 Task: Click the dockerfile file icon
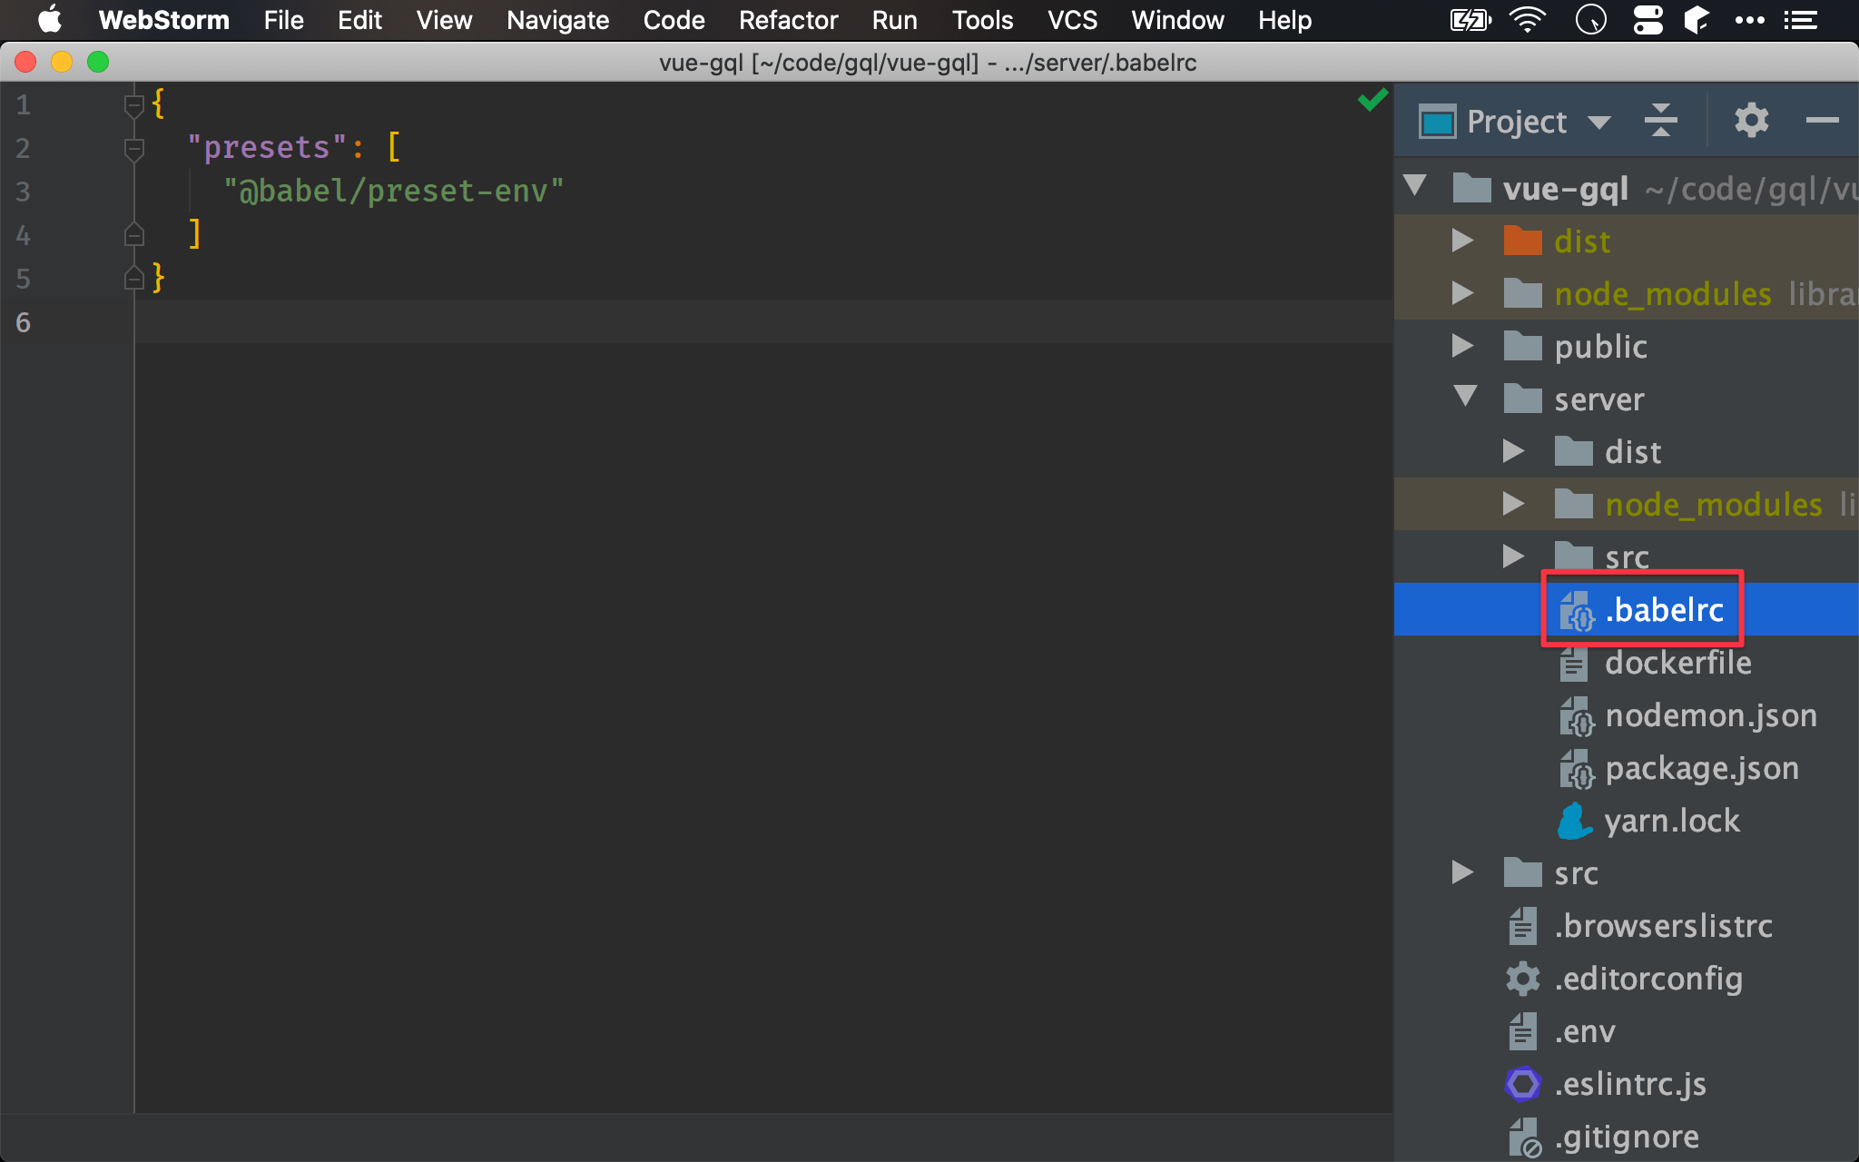click(x=1573, y=663)
